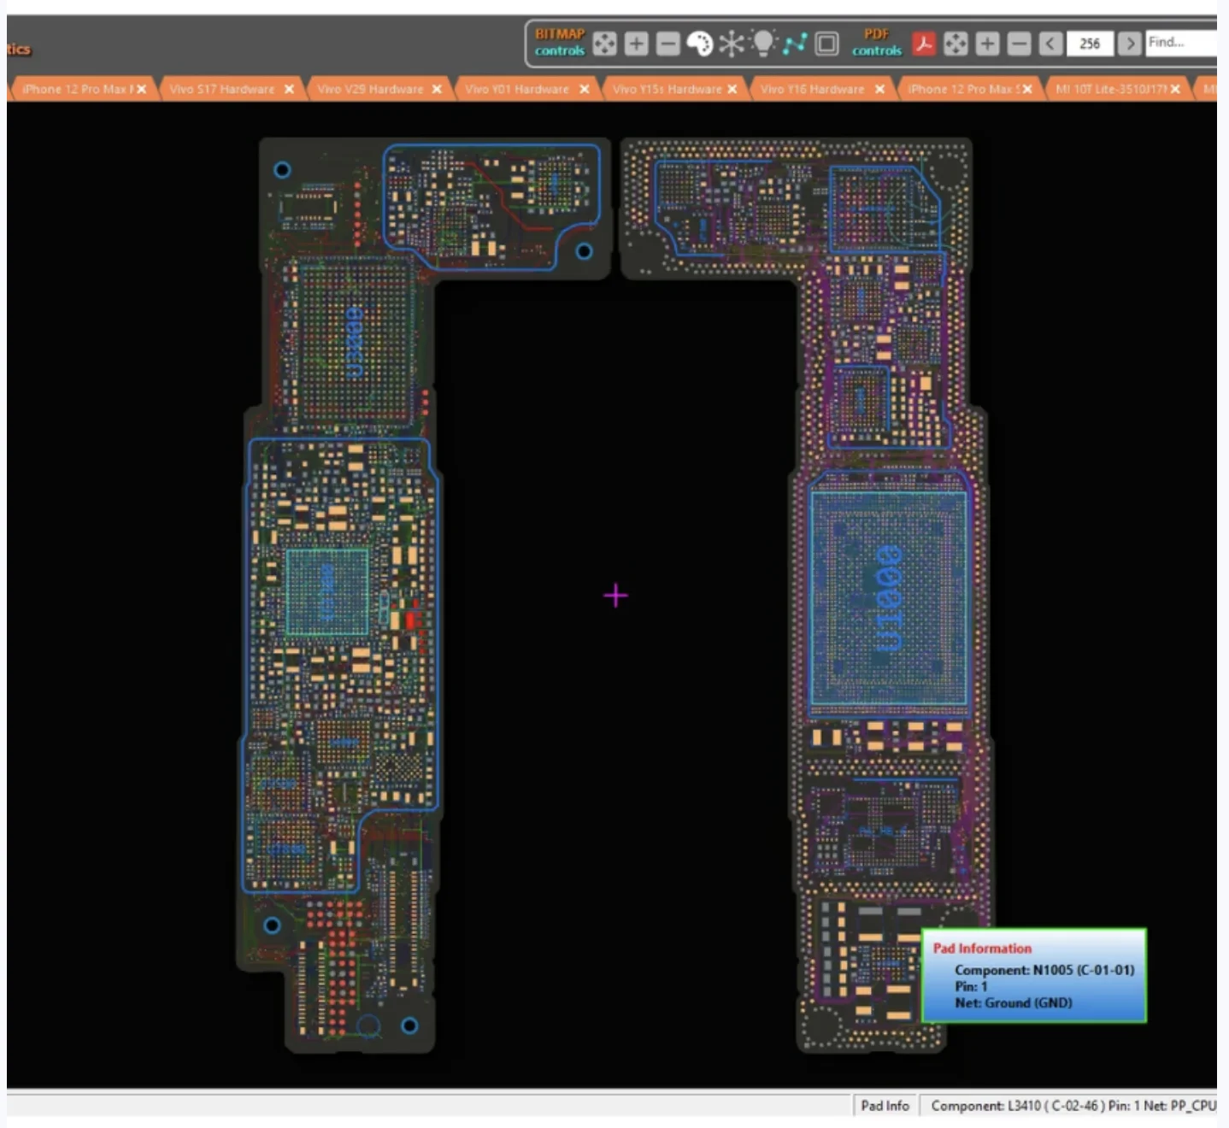
Task: Click the bitmap fit-to-screen arrows icon
Action: [x=604, y=44]
